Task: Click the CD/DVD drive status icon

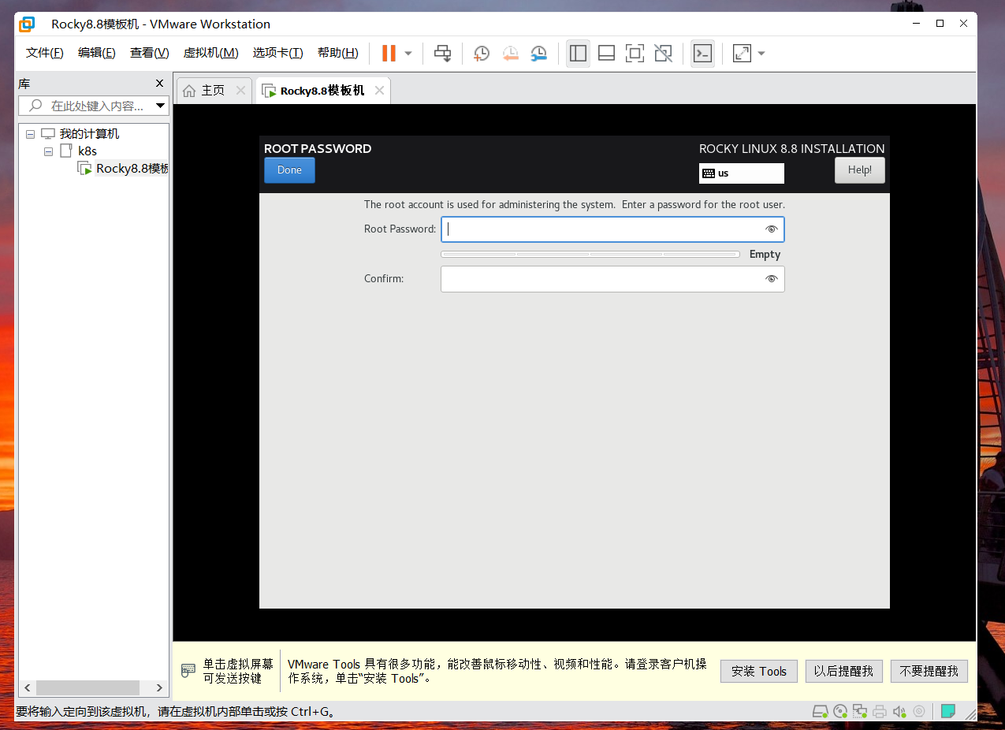Action: point(840,711)
